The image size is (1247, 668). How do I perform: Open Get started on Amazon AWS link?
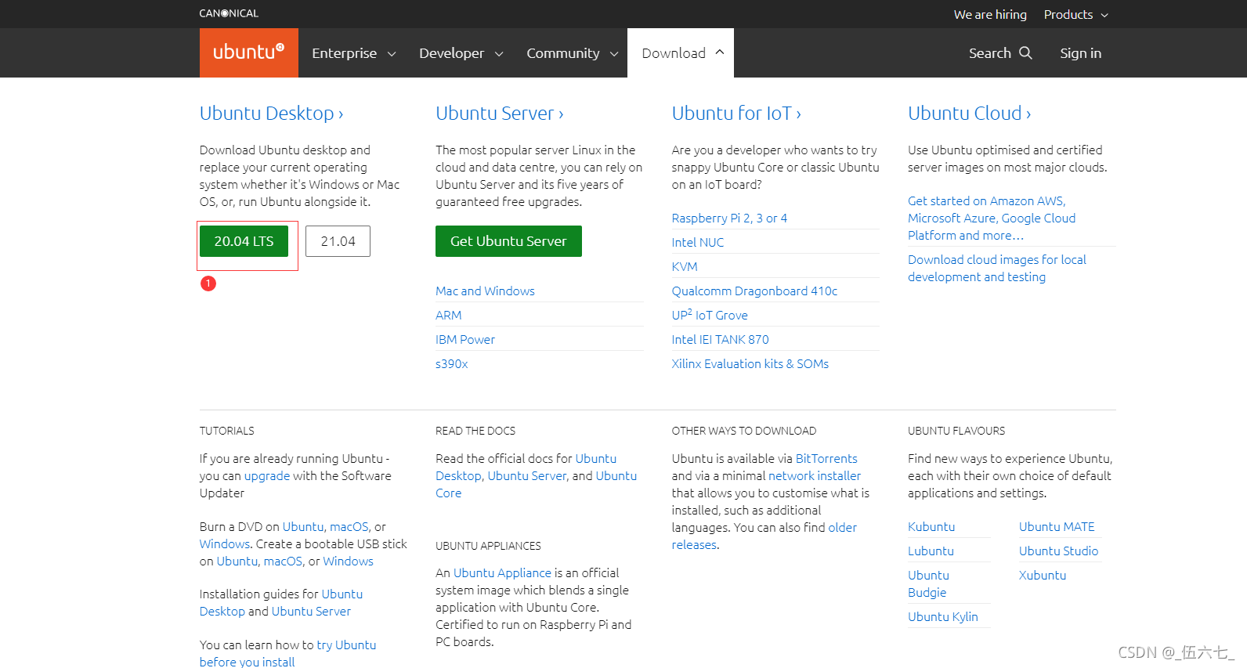pos(992,218)
